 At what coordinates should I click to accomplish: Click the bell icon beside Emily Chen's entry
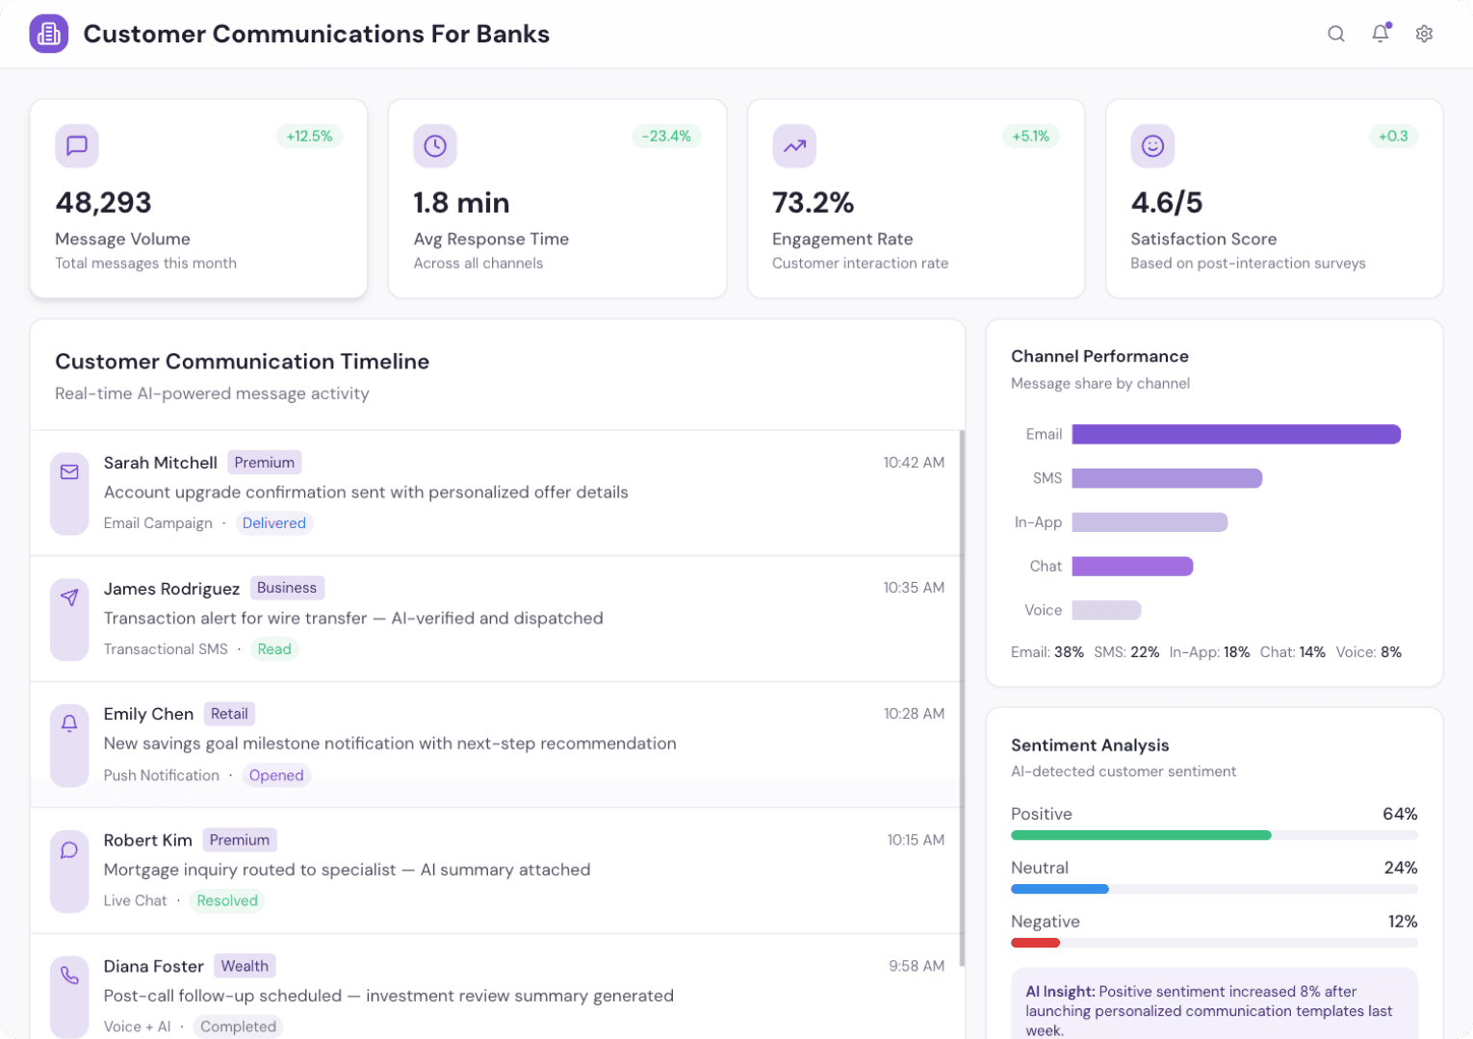[69, 723]
